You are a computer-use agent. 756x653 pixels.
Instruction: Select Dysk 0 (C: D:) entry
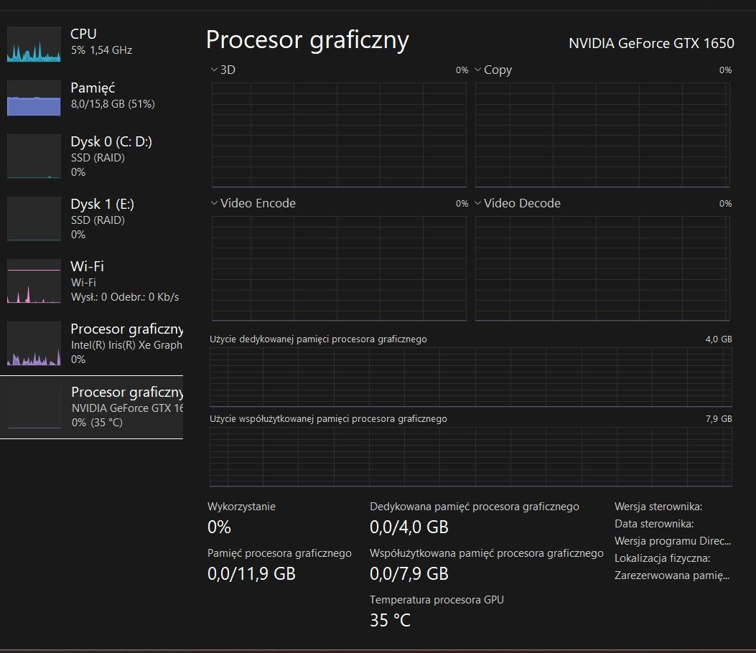pos(111,141)
